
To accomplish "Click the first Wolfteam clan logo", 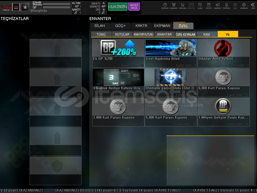I will click(6, 7).
